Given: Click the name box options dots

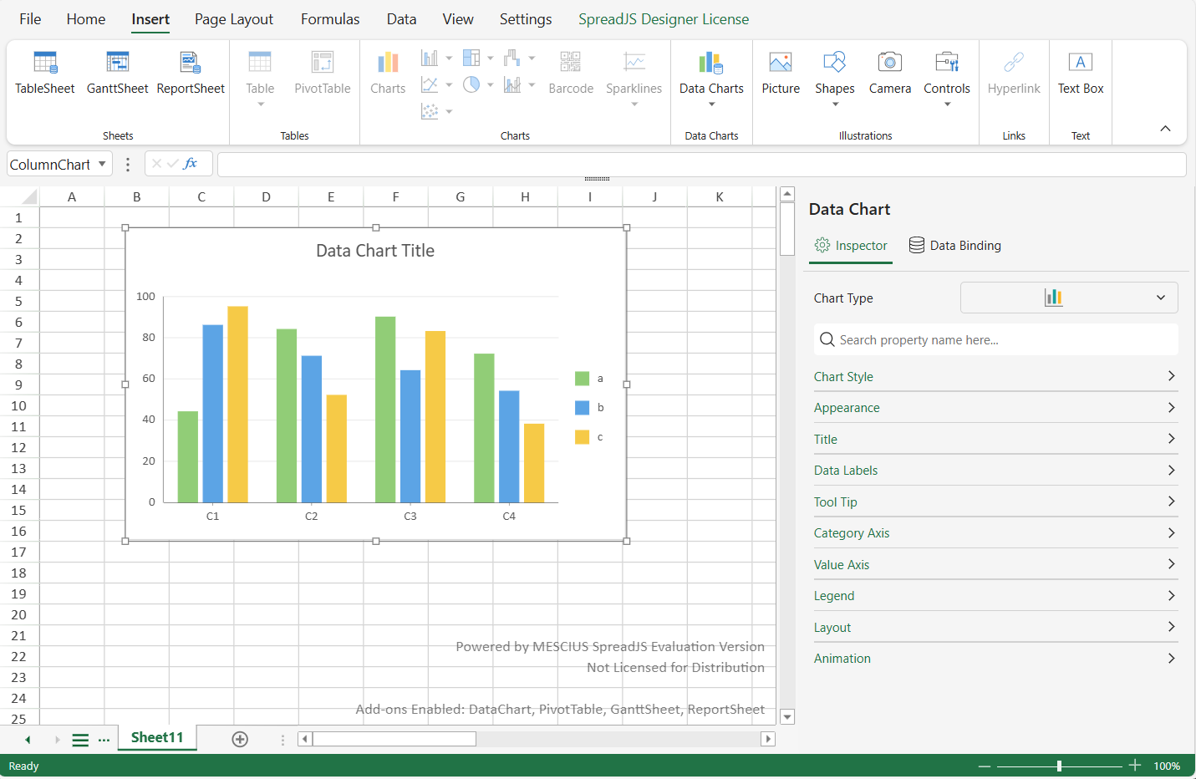Looking at the screenshot, I should click(128, 165).
